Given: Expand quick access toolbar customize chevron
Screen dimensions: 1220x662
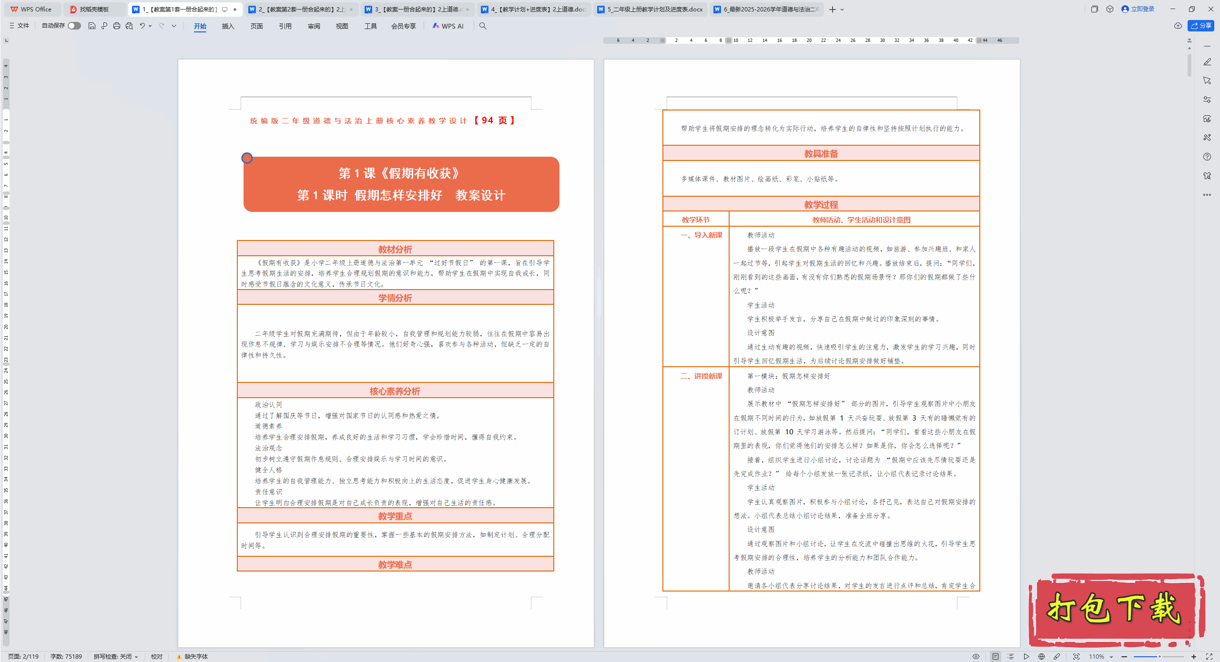Looking at the screenshot, I should (x=174, y=26).
